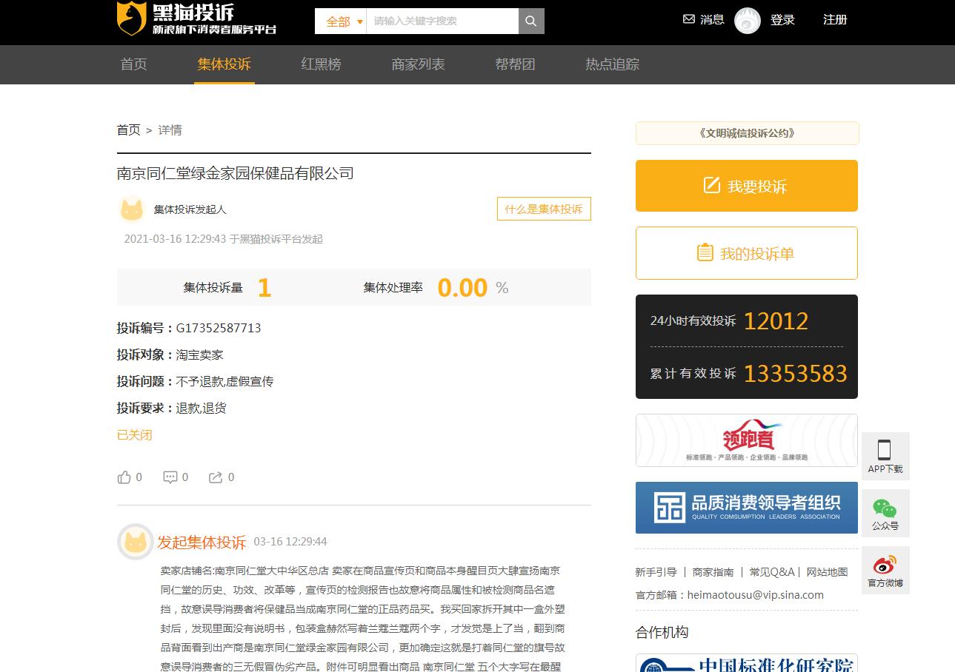Open the APP下载 download panel

885,455
